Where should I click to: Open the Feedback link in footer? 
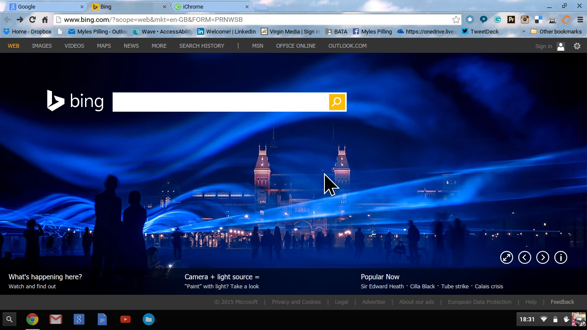(562, 302)
